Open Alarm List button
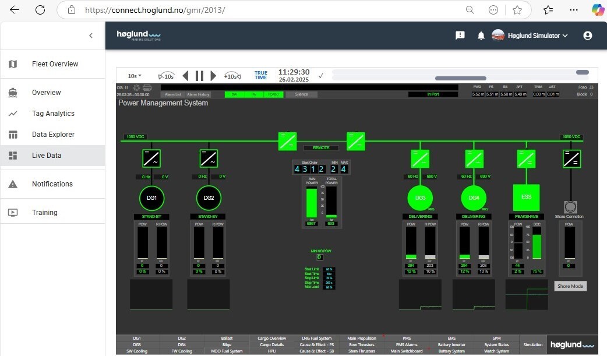The width and height of the screenshot is (607, 356). [172, 94]
